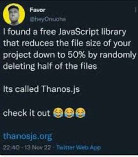Click the line "deleting half of the files"
Screen dimensions: 138x157
tap(50, 66)
